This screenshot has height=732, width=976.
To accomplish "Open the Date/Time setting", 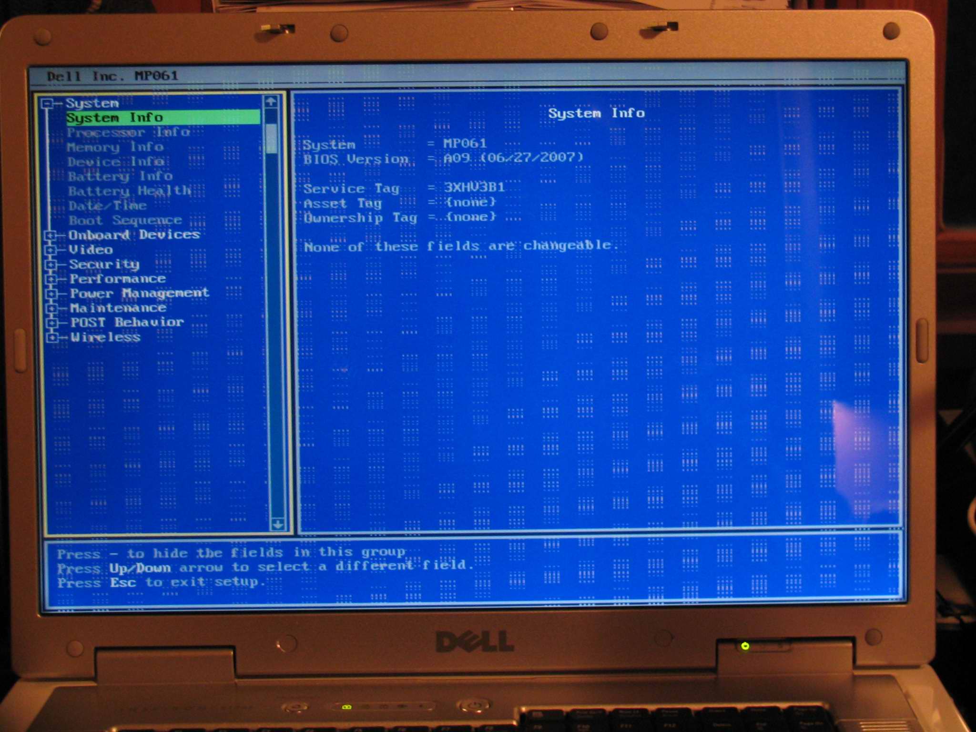I will point(107,206).
